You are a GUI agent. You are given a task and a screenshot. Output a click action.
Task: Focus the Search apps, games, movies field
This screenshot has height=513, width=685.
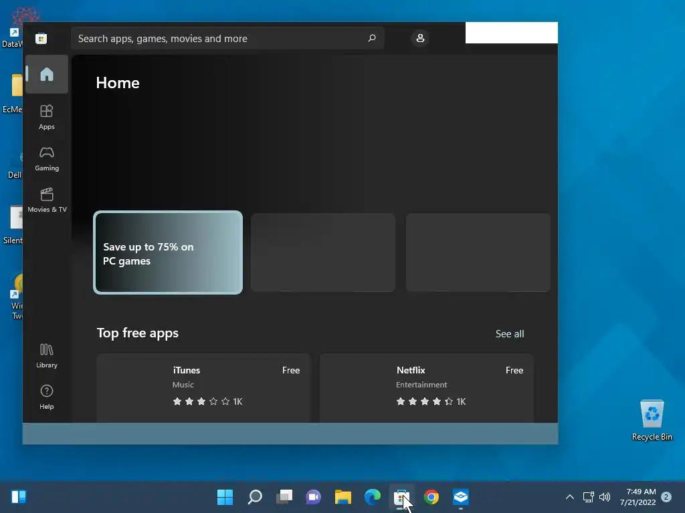(x=227, y=38)
